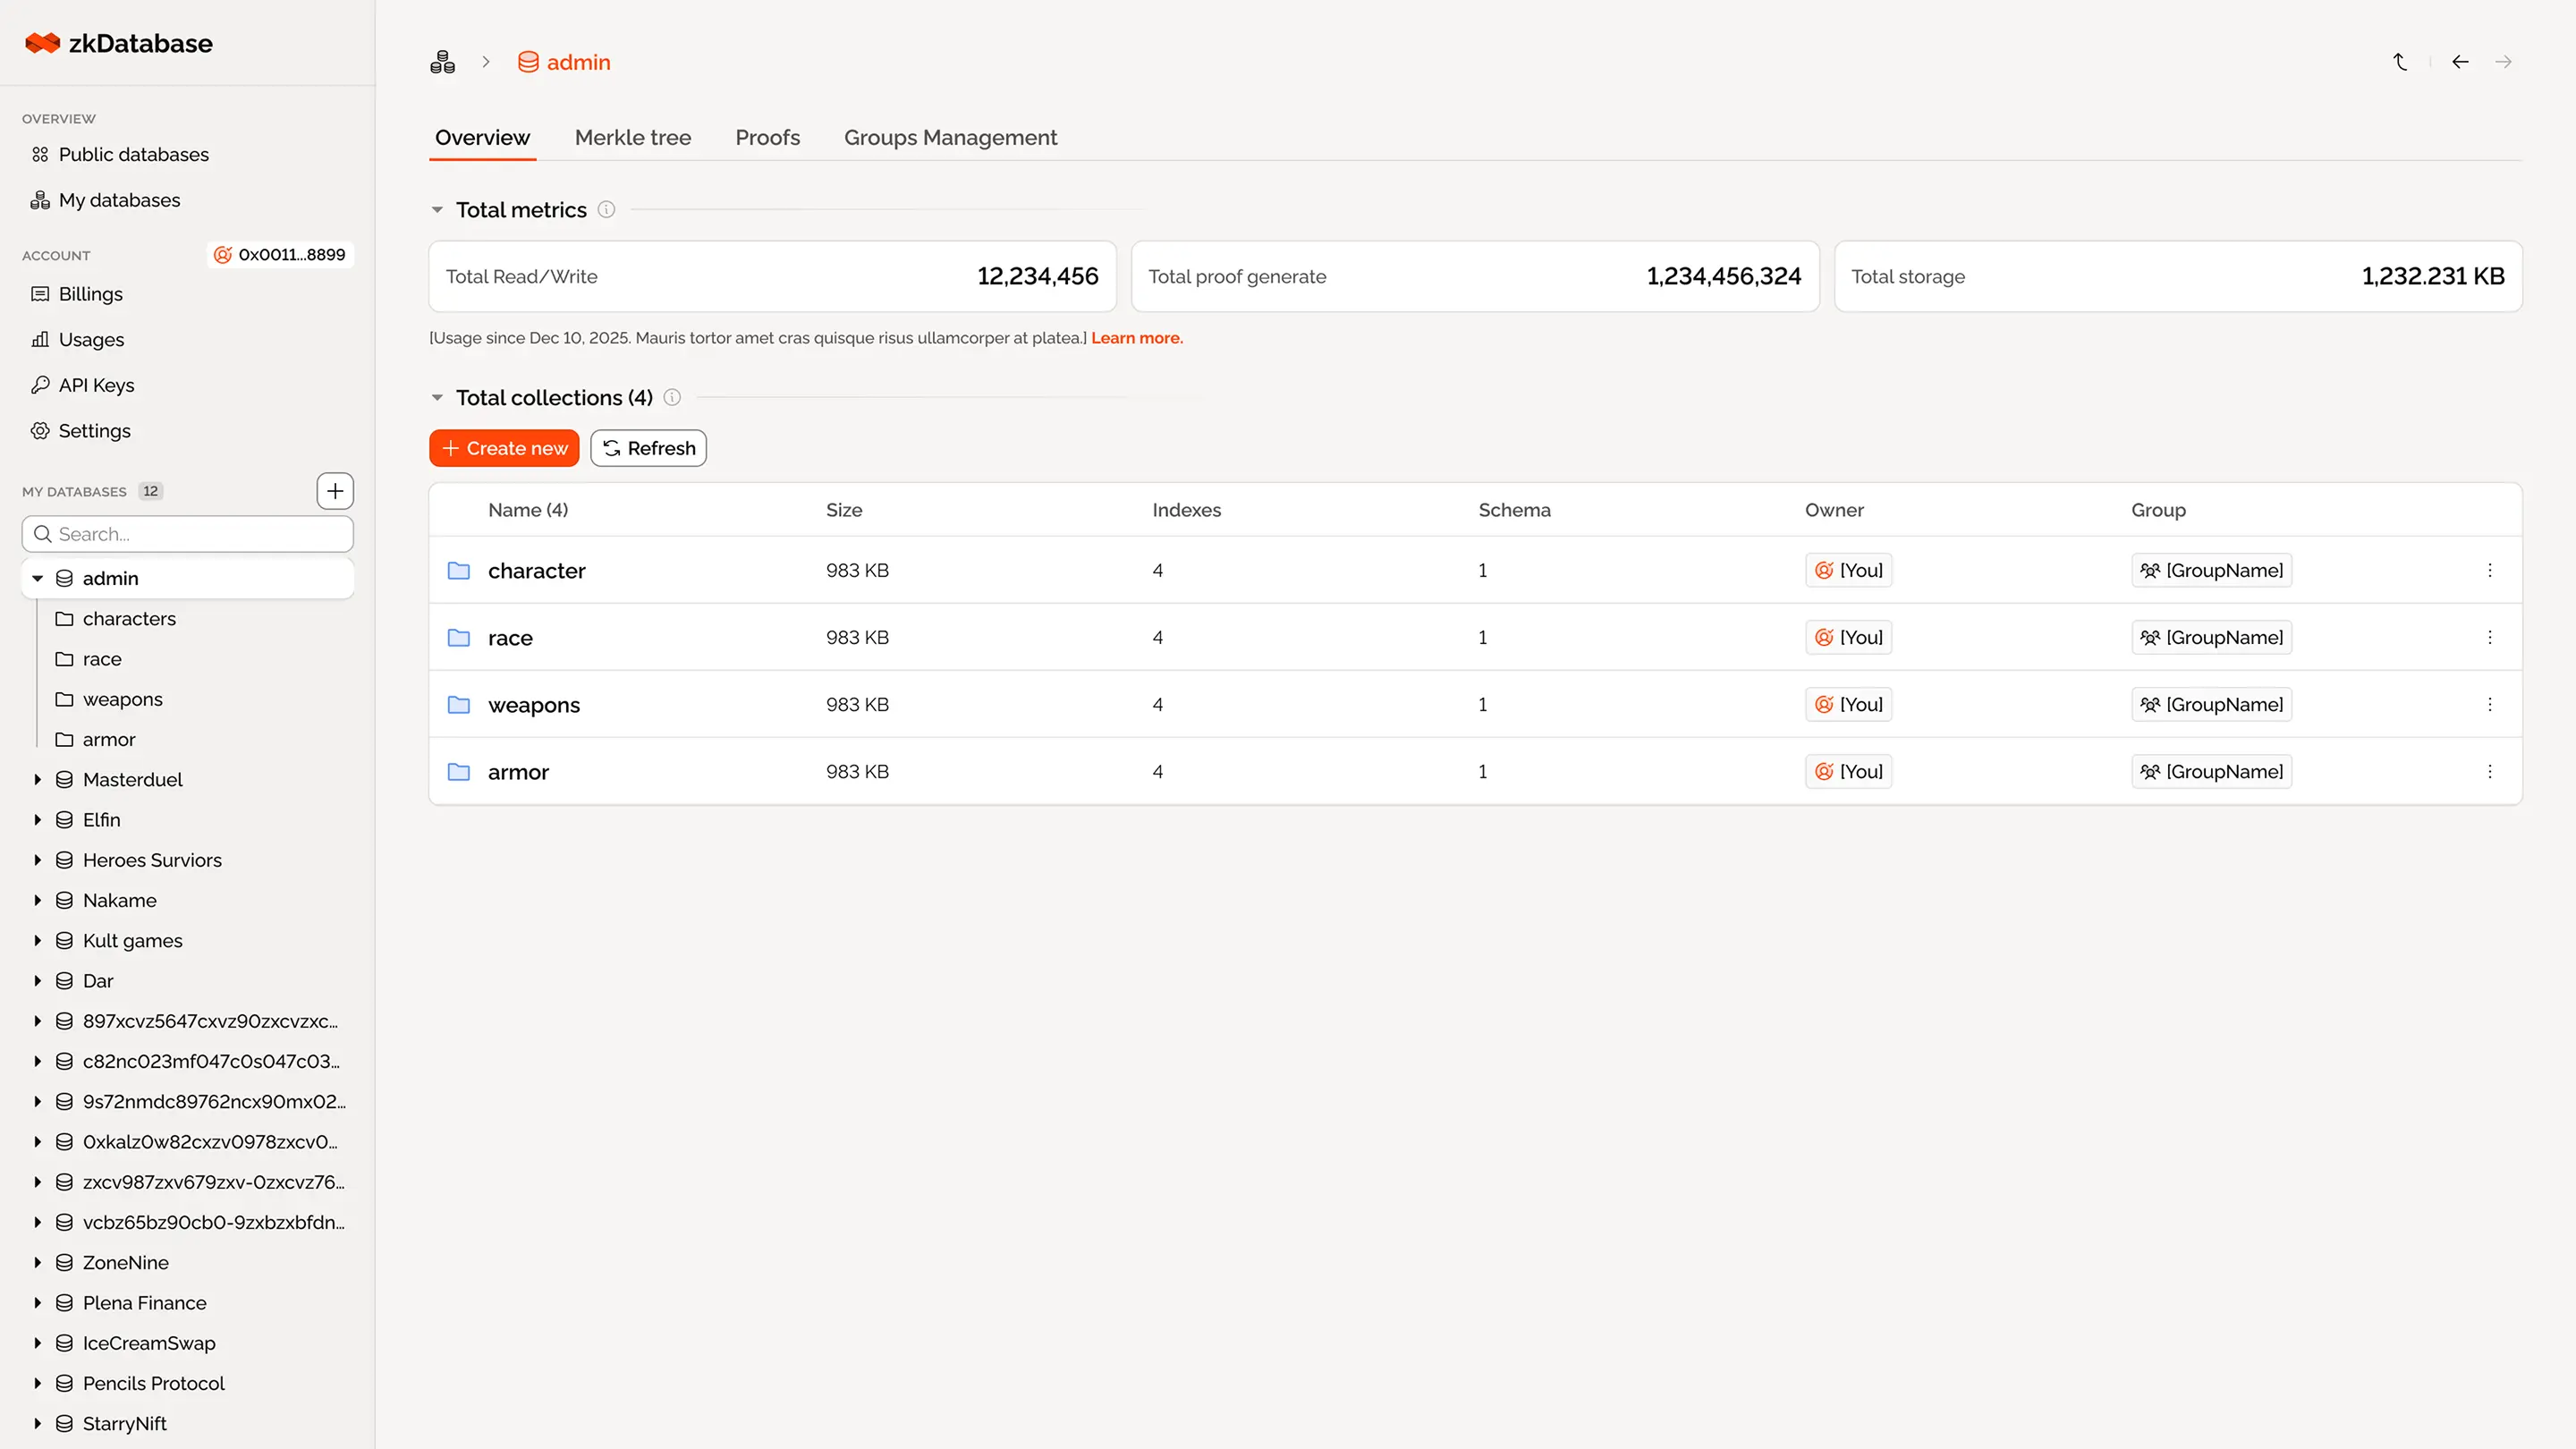2576x1449 pixels.
Task: Go back with the left arrow icon
Action: click(2460, 62)
